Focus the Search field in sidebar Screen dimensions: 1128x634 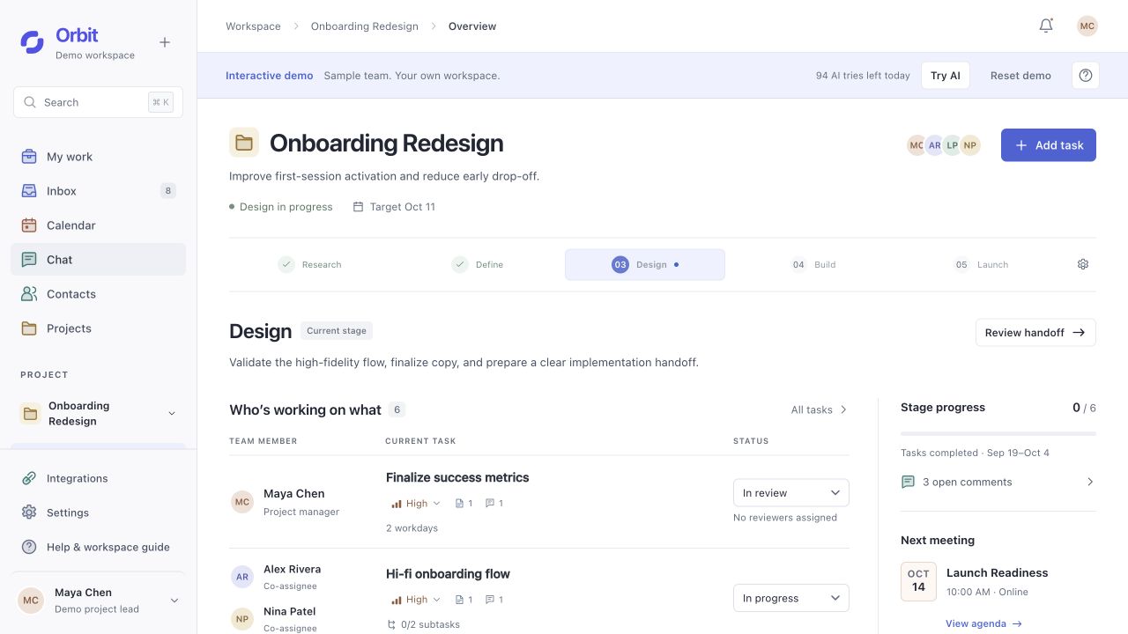click(99, 102)
